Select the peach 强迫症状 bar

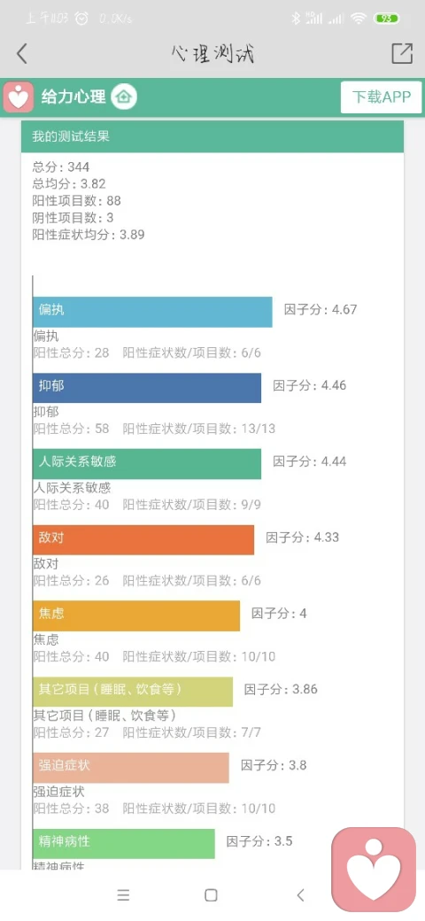[131, 767]
